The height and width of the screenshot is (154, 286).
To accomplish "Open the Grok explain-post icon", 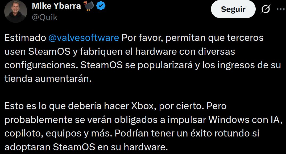I will [x=266, y=9].
